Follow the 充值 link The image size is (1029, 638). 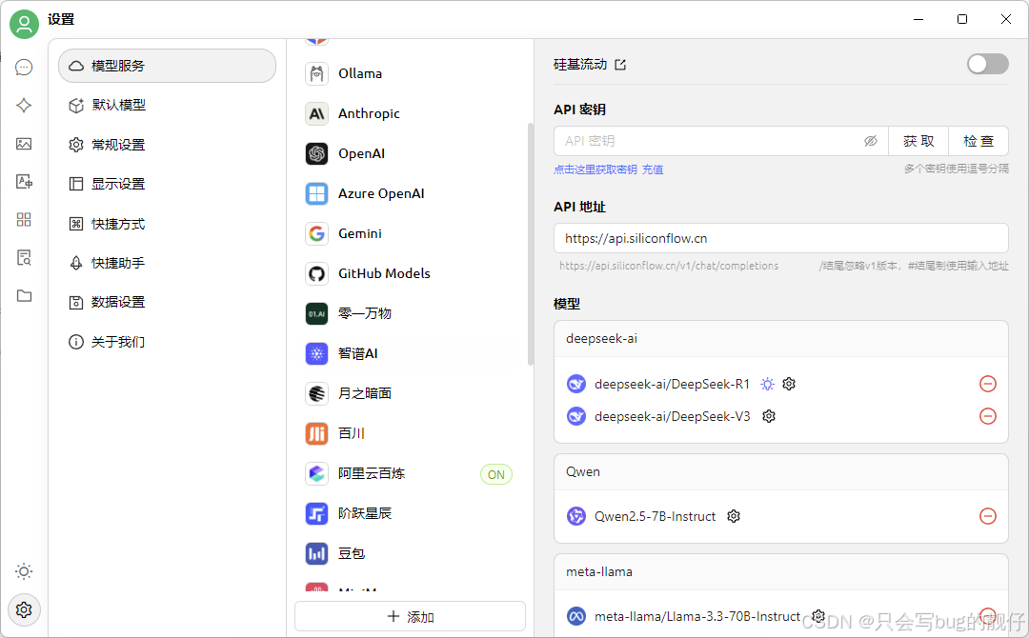(x=653, y=169)
